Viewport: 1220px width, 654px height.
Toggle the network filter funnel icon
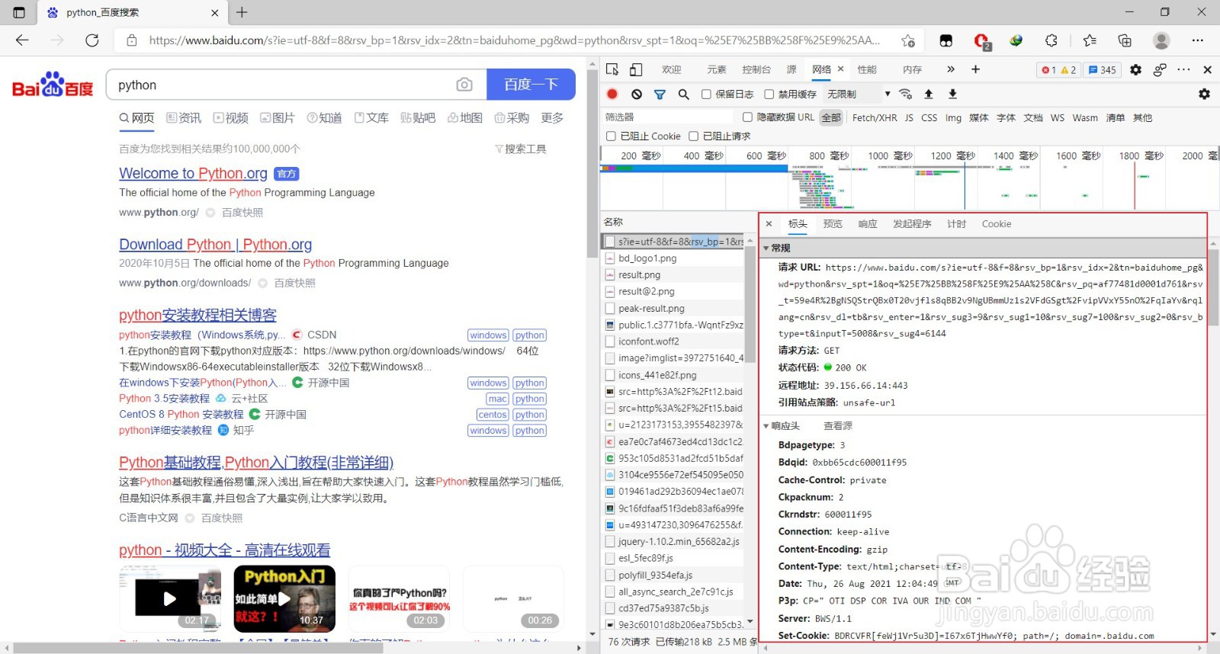click(x=660, y=94)
